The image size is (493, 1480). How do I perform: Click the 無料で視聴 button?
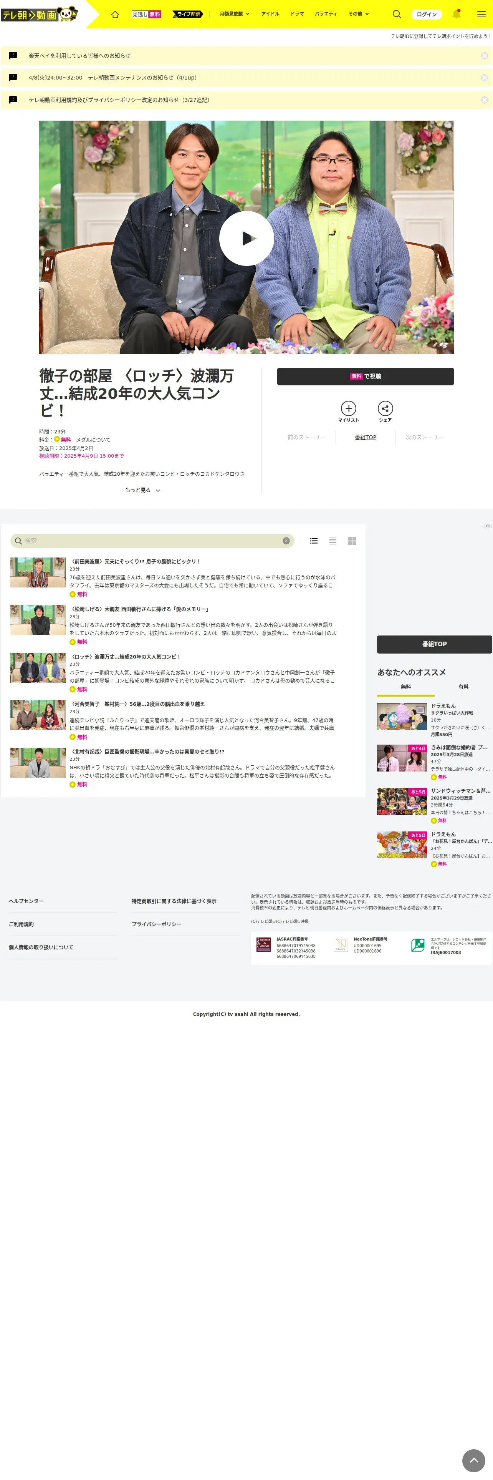(365, 376)
